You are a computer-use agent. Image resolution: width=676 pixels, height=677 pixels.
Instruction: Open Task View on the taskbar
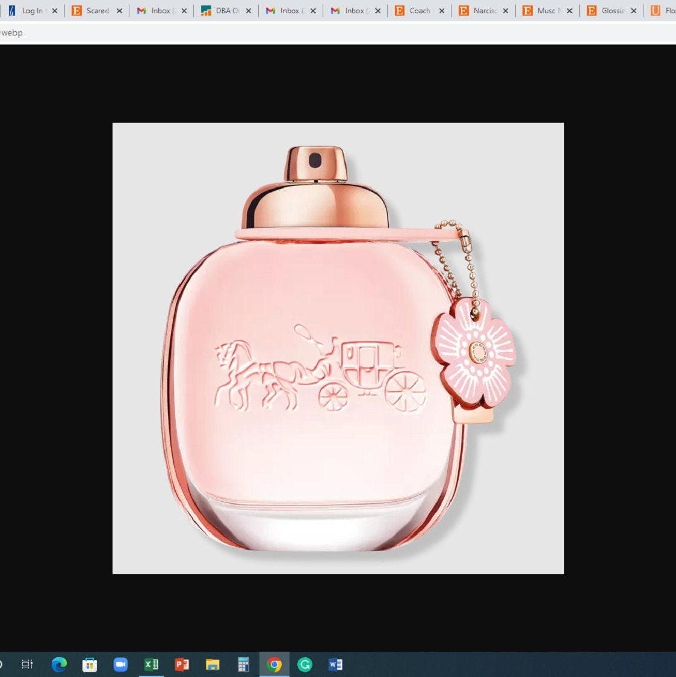point(27,664)
